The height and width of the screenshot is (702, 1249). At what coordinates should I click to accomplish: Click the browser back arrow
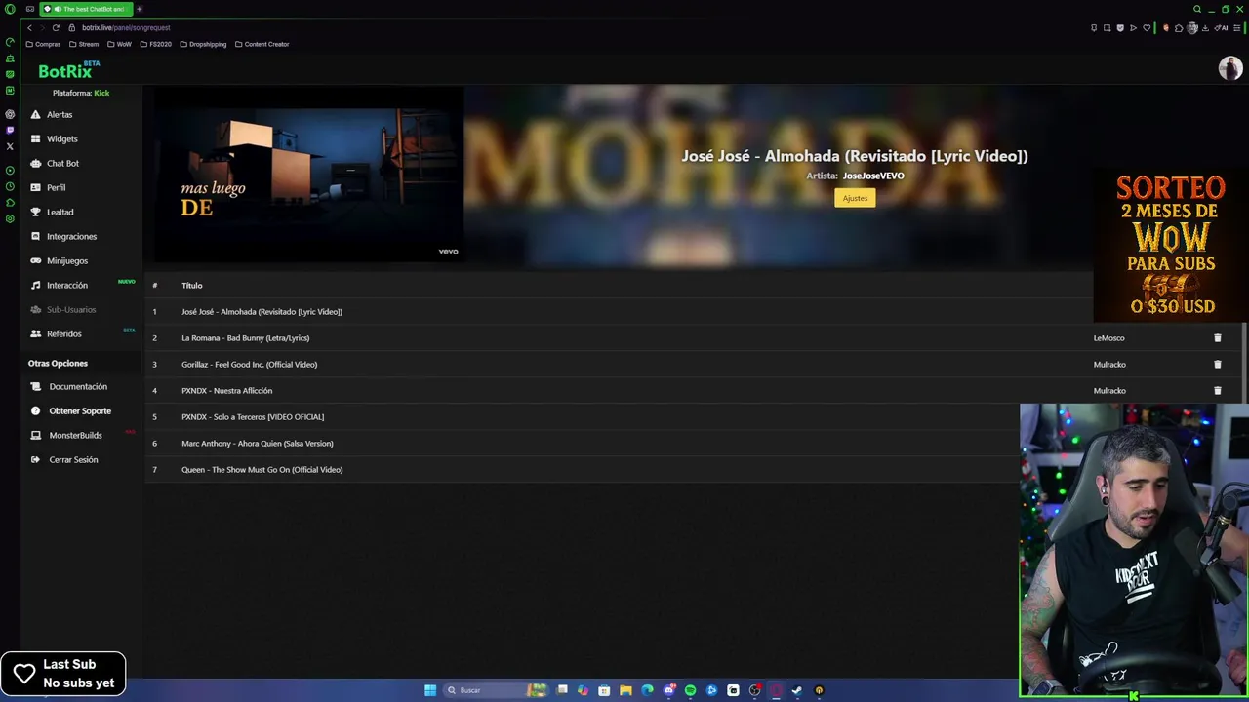pos(29,27)
